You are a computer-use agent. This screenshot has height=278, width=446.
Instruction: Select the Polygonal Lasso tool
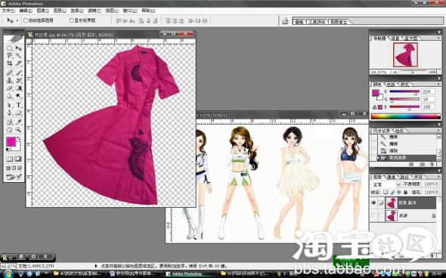(10, 55)
